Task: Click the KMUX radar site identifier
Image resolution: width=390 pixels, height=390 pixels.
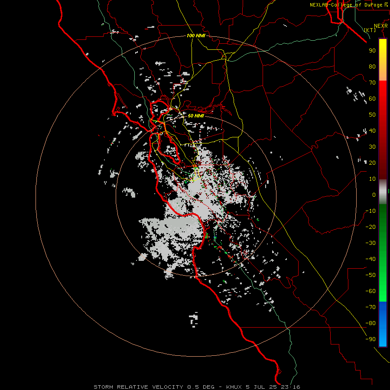Action: (234, 387)
